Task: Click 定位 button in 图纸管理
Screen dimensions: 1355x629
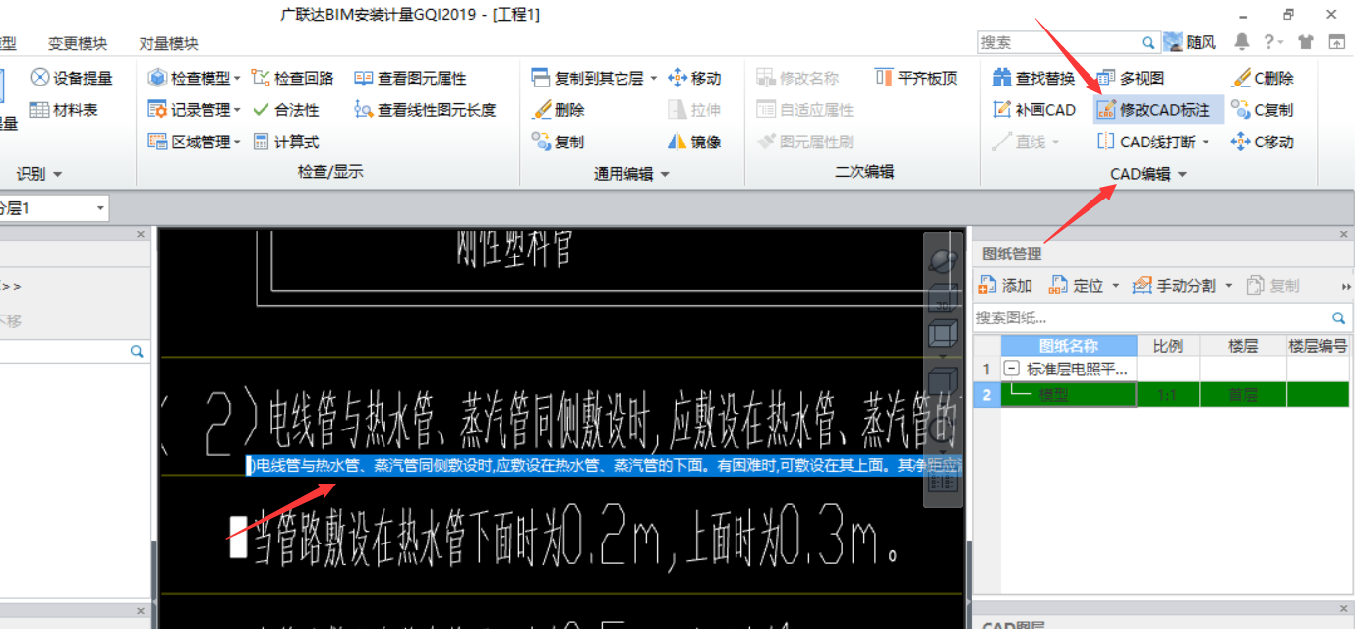Action: [1077, 285]
